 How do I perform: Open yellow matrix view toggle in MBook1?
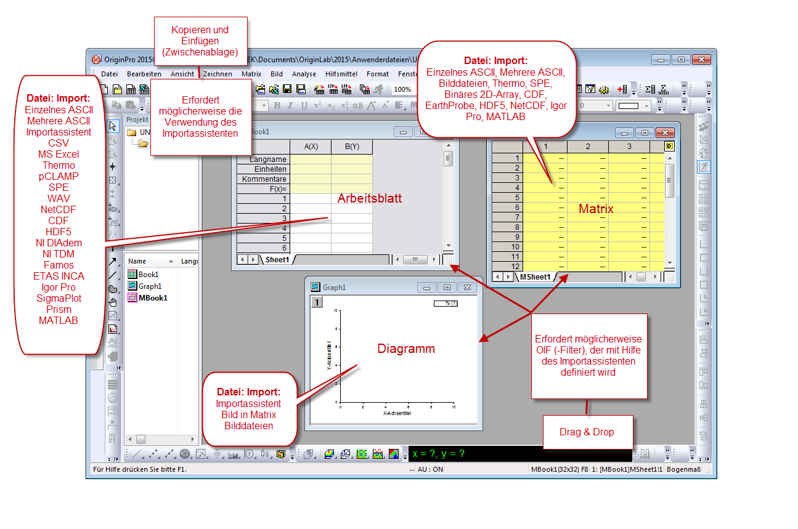click(x=669, y=146)
